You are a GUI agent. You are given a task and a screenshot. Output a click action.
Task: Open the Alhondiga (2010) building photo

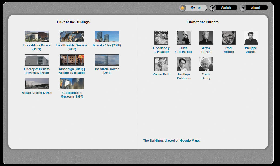pos(72,60)
